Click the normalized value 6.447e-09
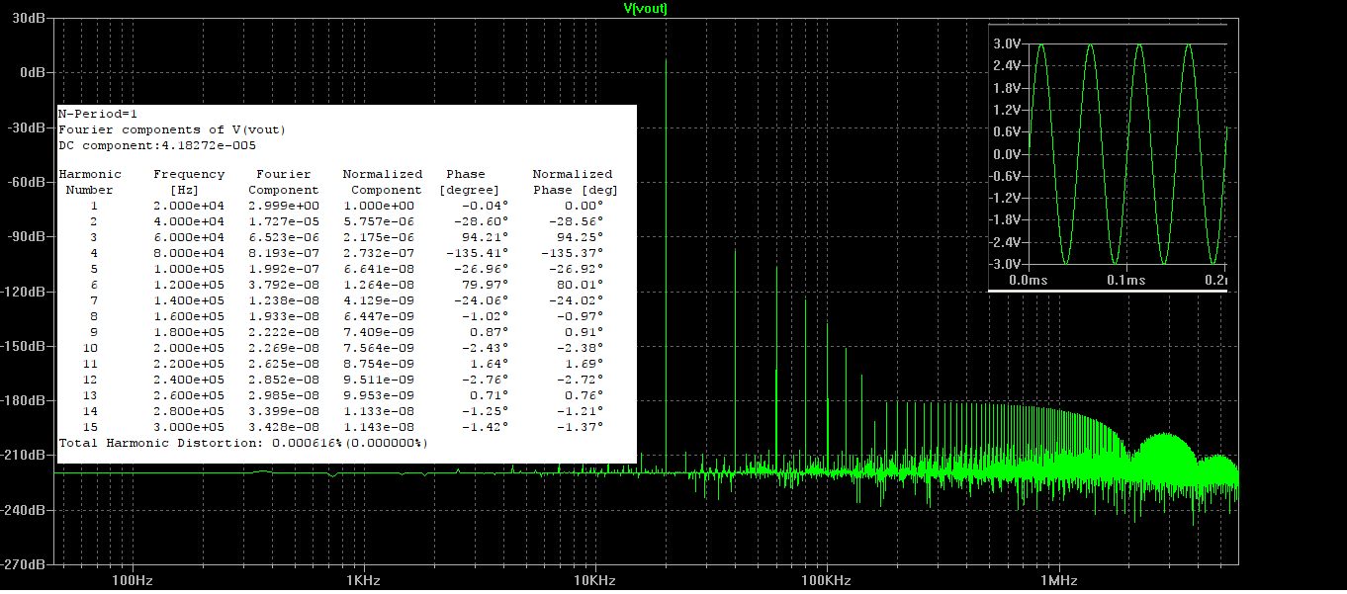This screenshot has width=1347, height=594. [x=379, y=316]
